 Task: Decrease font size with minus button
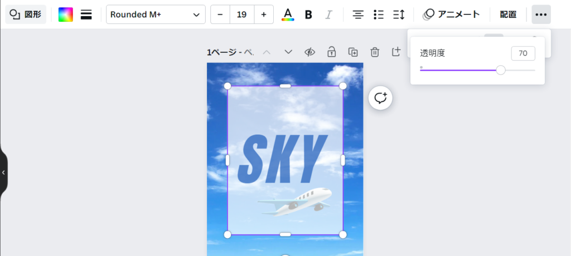[x=220, y=14]
